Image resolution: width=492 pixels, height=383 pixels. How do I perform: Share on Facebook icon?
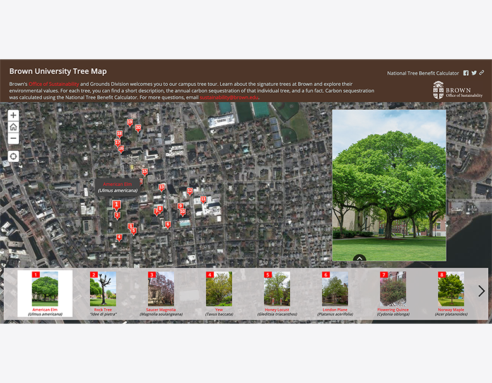[x=466, y=73]
